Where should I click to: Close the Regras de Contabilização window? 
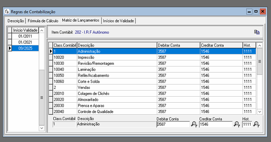coord(263,12)
